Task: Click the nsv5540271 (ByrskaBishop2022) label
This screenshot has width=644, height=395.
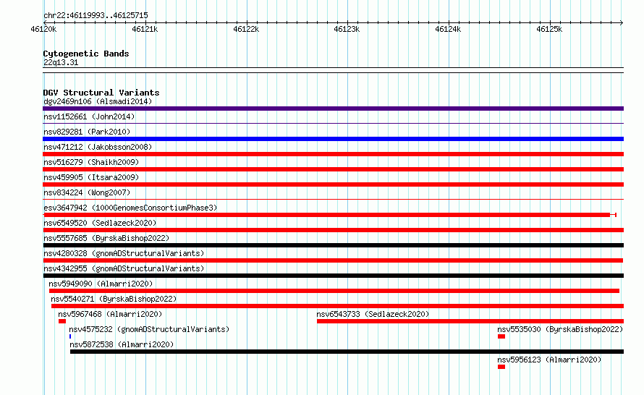Action: (114, 299)
